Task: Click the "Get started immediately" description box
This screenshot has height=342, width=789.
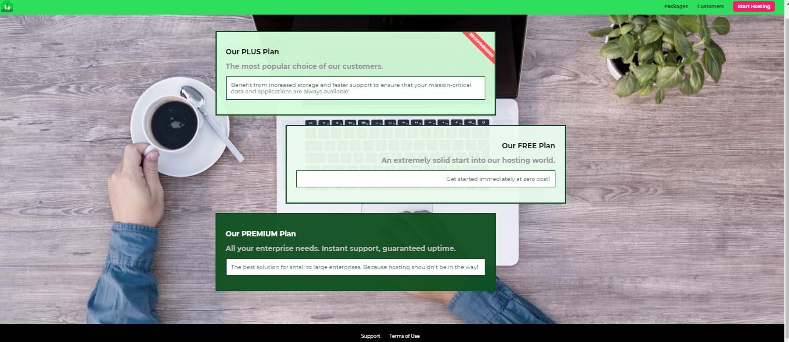Action: (425, 179)
